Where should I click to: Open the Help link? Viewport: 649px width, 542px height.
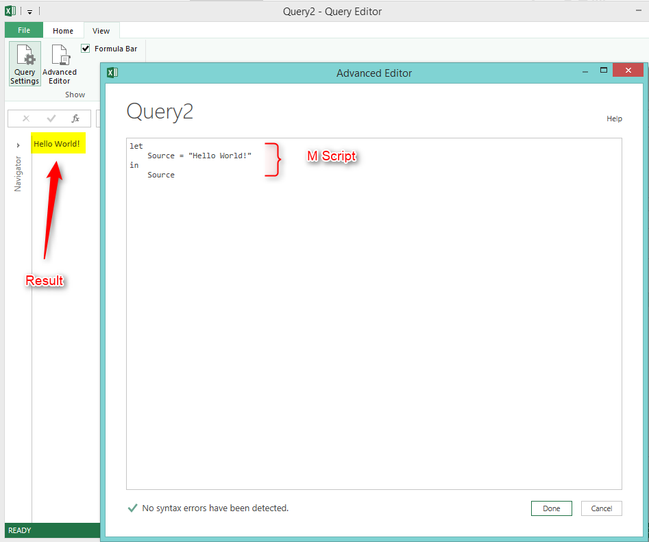[613, 118]
